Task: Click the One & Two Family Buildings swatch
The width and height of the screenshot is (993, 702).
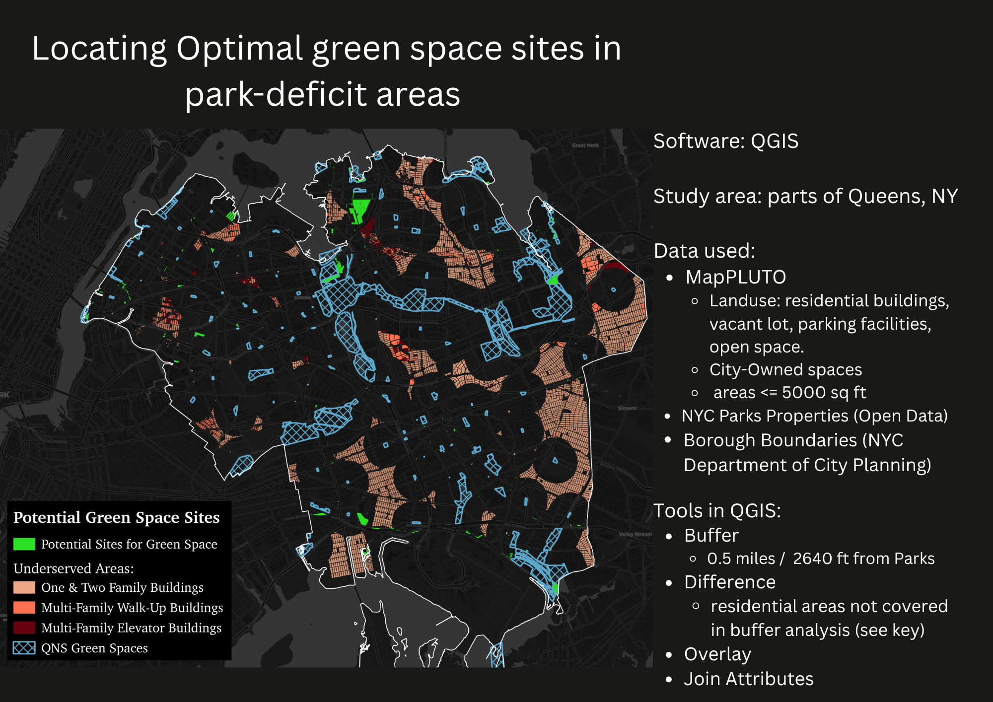Action: [x=24, y=587]
